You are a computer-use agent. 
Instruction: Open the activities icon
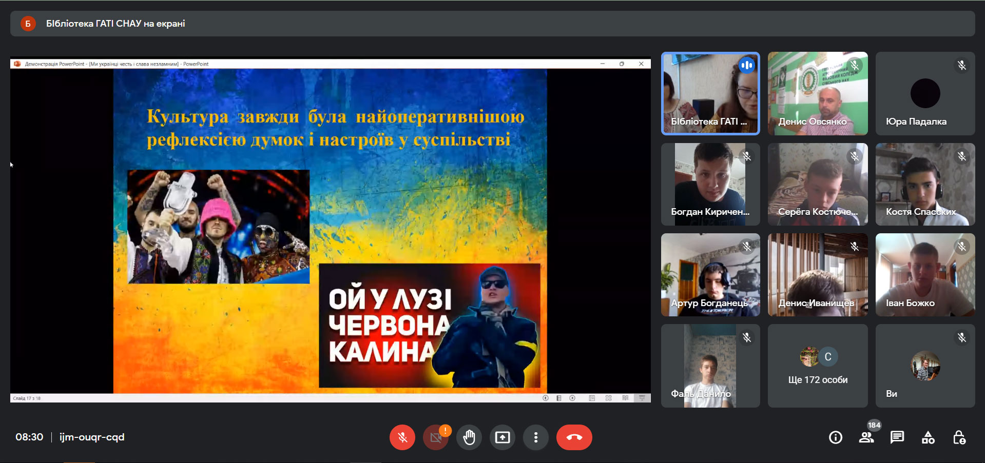tap(928, 437)
